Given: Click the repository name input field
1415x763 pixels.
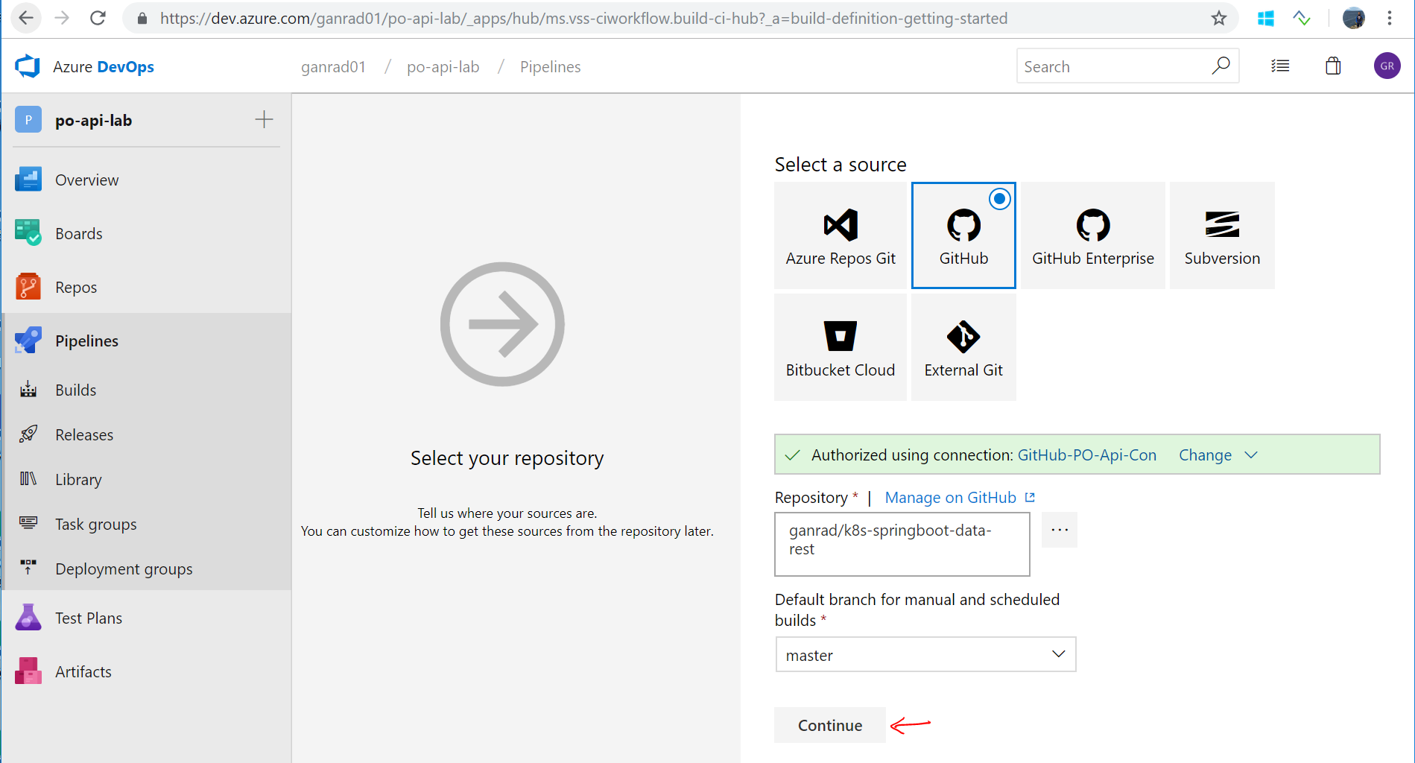Looking at the screenshot, I should click(x=902, y=544).
